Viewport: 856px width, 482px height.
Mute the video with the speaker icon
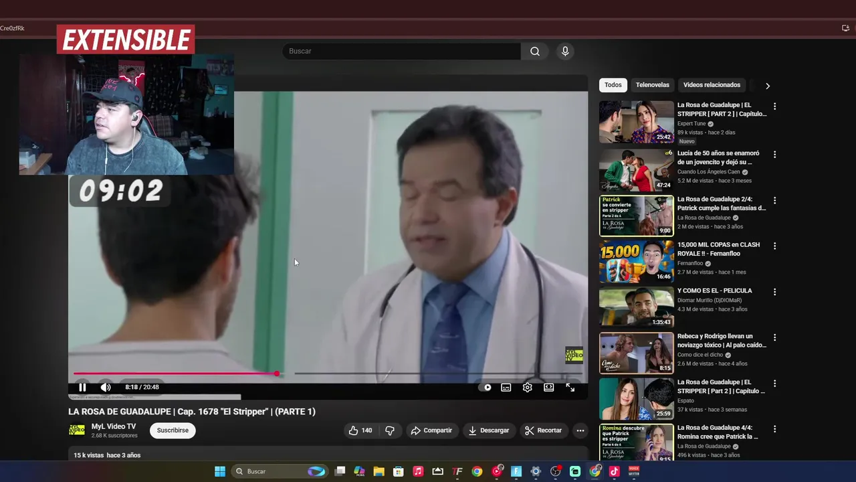coord(106,387)
